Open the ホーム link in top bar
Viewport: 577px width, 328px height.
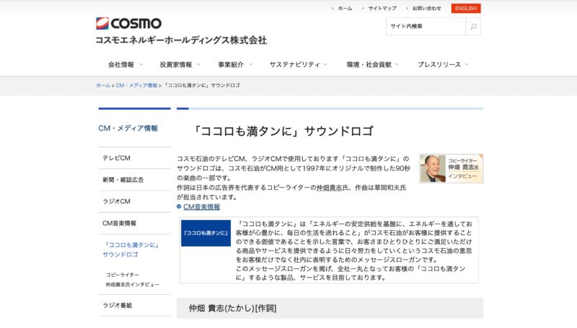[345, 9]
